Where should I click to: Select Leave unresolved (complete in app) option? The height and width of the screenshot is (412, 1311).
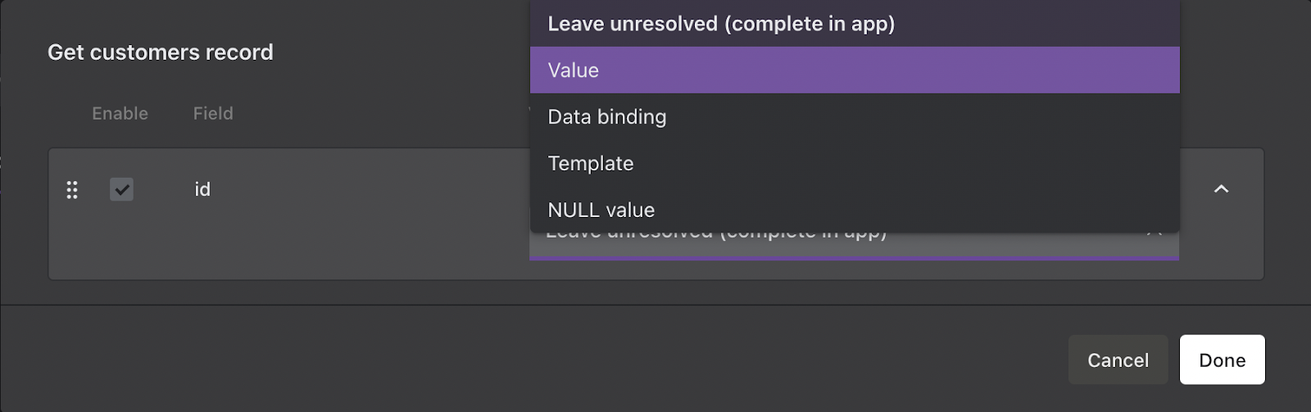pyautogui.click(x=721, y=24)
